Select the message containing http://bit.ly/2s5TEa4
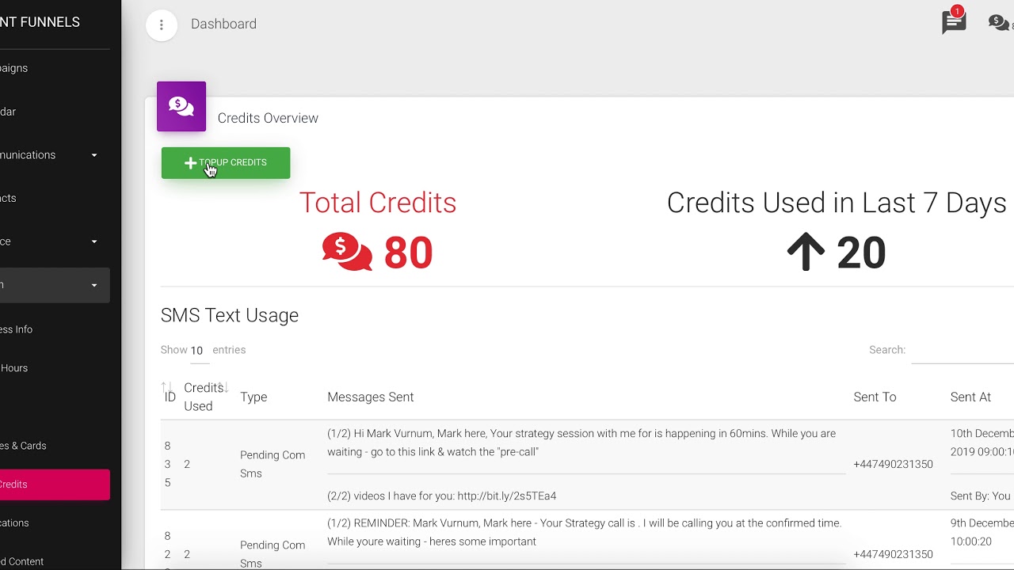Viewport: 1014px width, 570px height. point(442,496)
